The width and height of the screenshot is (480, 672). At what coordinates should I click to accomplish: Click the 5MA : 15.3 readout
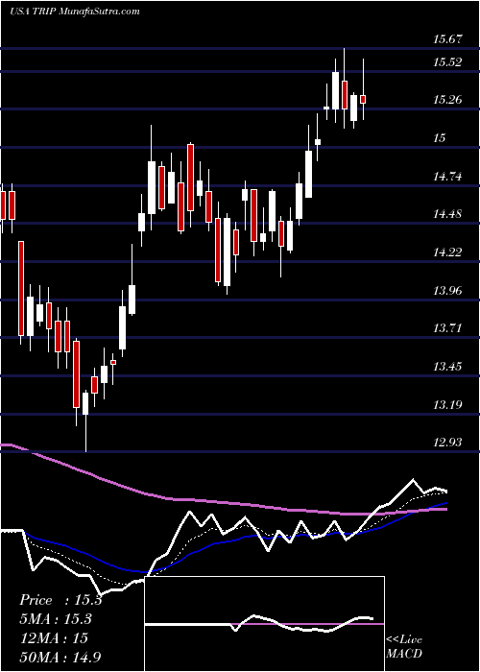[x=56, y=619]
